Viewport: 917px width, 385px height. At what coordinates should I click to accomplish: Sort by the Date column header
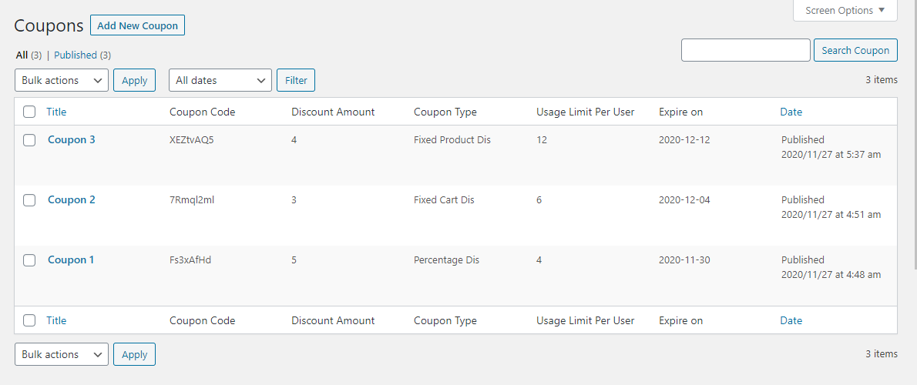791,112
